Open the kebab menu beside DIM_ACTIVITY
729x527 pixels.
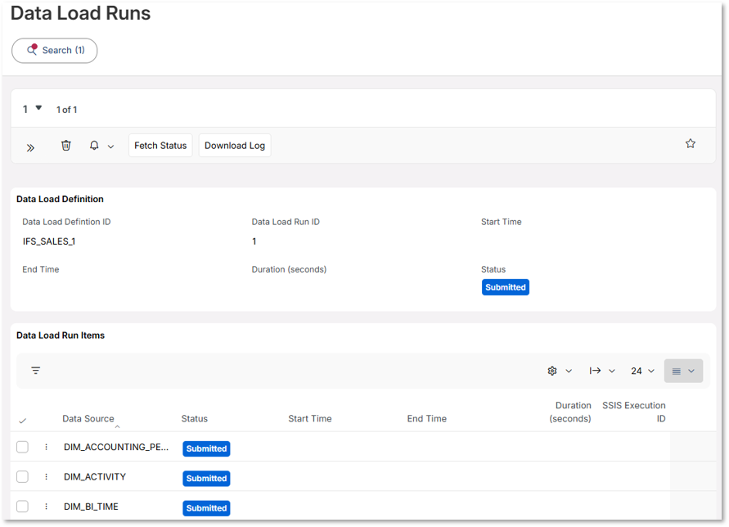pyautogui.click(x=47, y=477)
